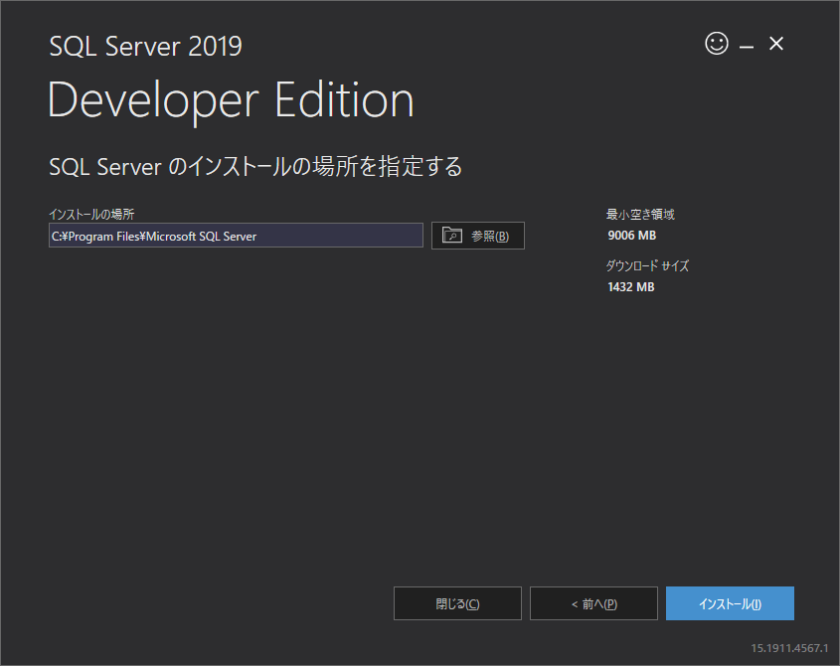840x666 pixels.
Task: Click the smiley face feedback icon
Action: pyautogui.click(x=716, y=44)
